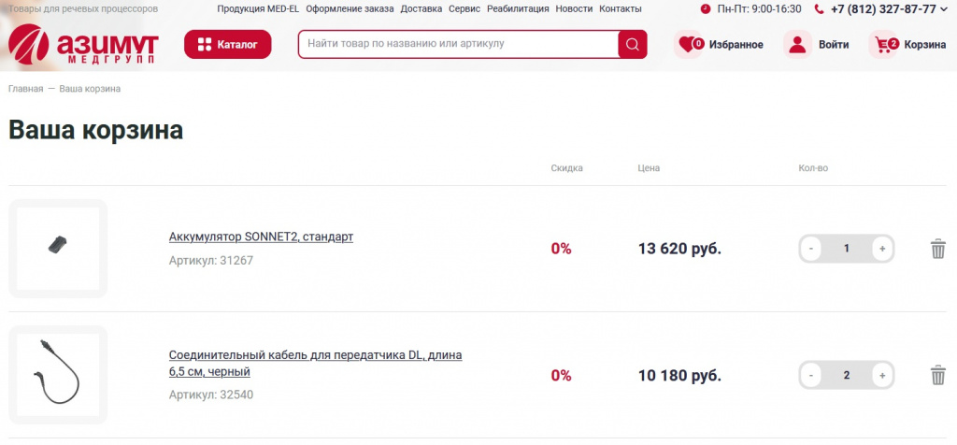Viewport: 957px width, 445px height.
Task: Open the Контакты menu item
Action: (621, 9)
